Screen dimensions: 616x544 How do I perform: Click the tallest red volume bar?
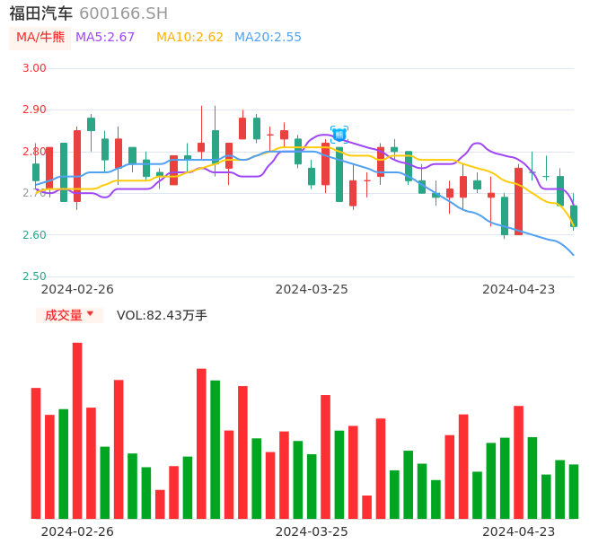click(x=77, y=430)
